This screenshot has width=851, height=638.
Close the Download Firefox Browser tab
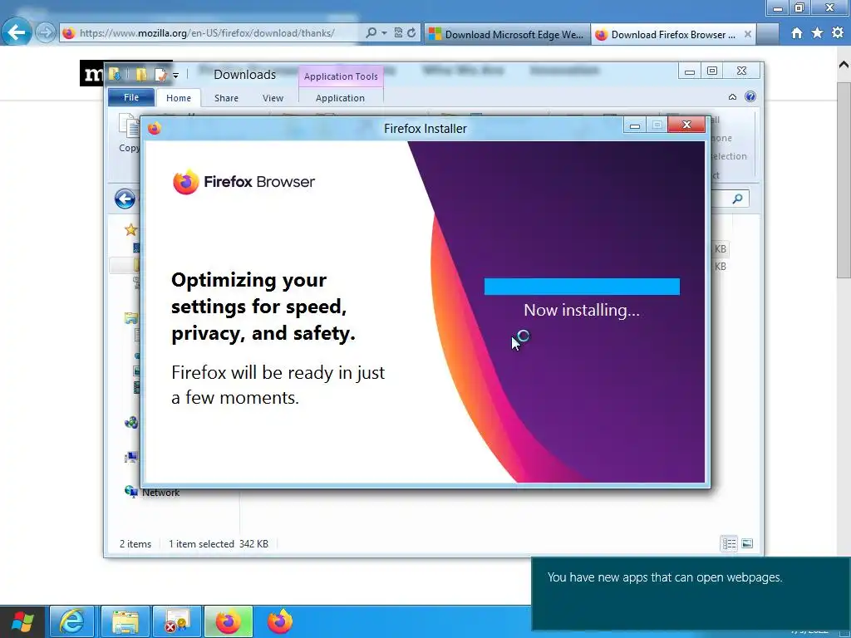(748, 33)
